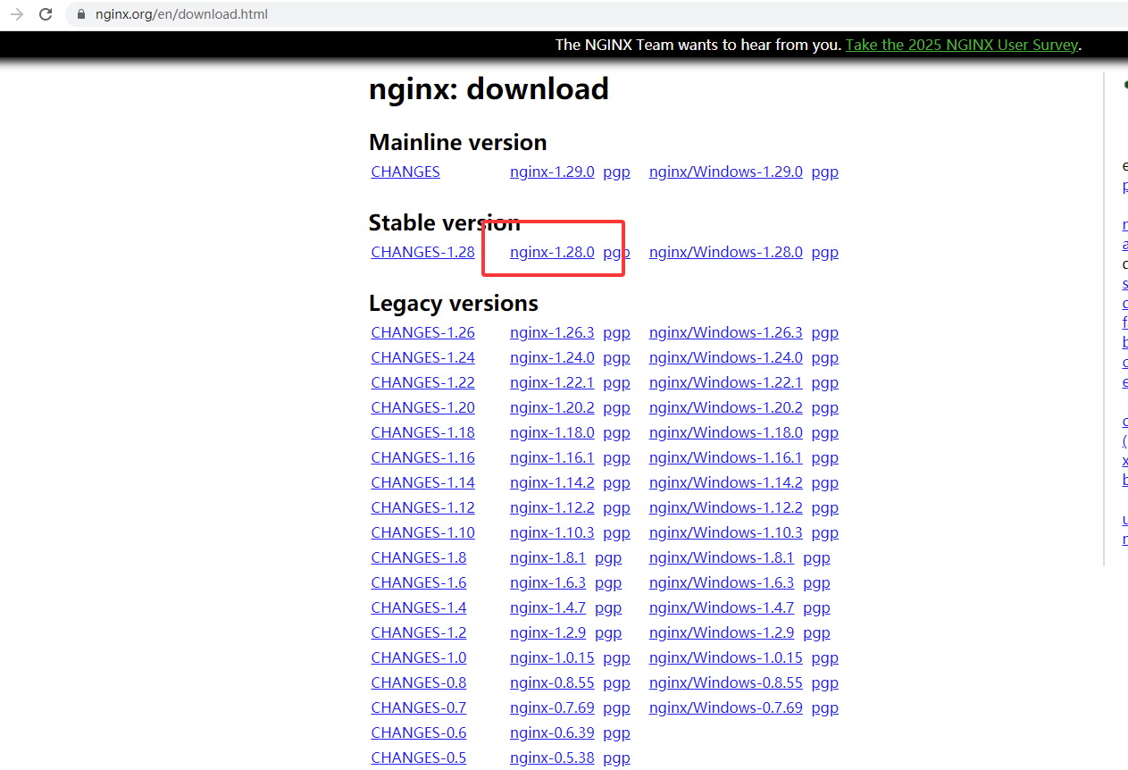This screenshot has height=770, width=1128.
Task: Download nginx-1.16.1 source
Action: pos(552,457)
